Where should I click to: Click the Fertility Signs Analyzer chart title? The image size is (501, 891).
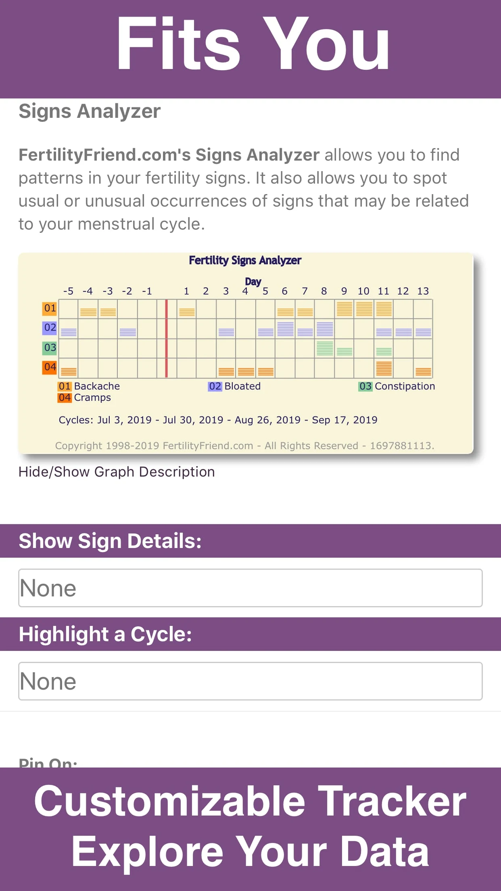(245, 260)
